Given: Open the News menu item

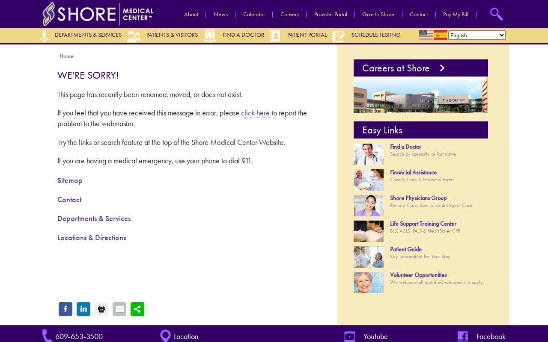Looking at the screenshot, I should click(220, 14).
